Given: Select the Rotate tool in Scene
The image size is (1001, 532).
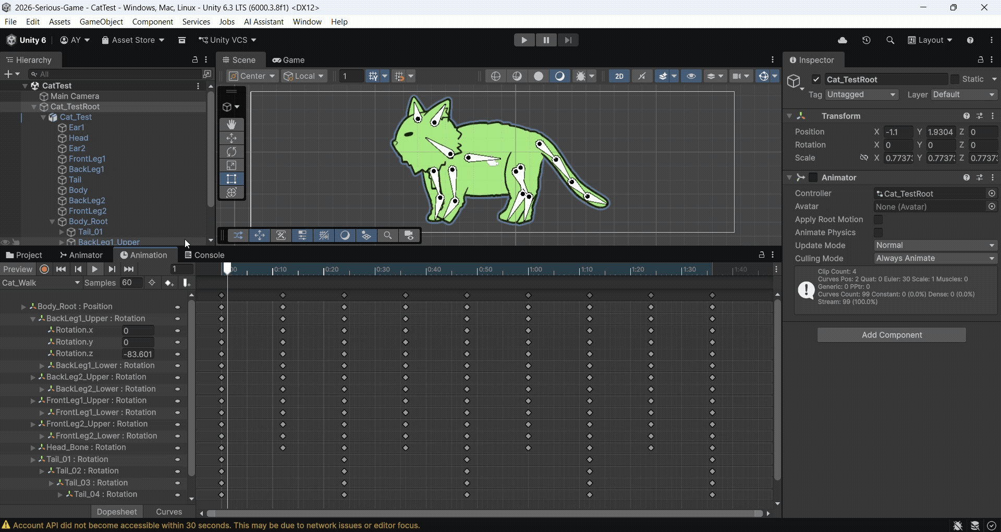Looking at the screenshot, I should point(232,152).
